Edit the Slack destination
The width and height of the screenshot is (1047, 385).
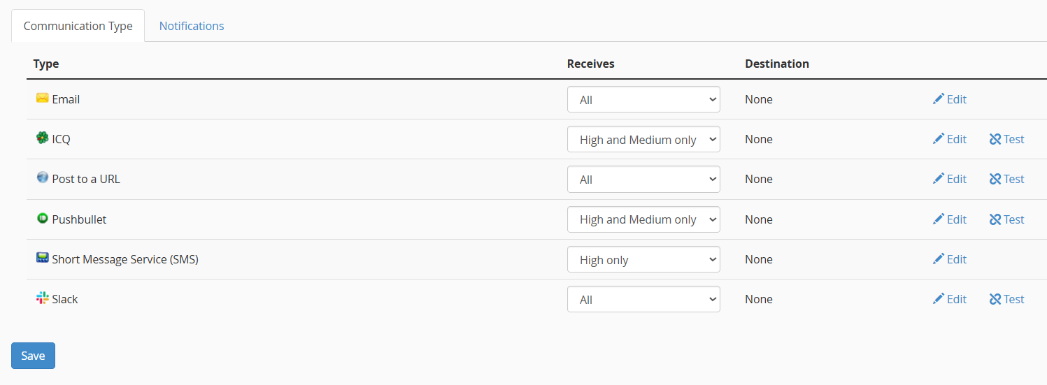coord(950,299)
